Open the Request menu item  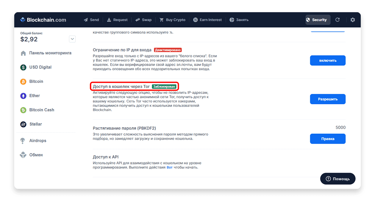click(117, 20)
